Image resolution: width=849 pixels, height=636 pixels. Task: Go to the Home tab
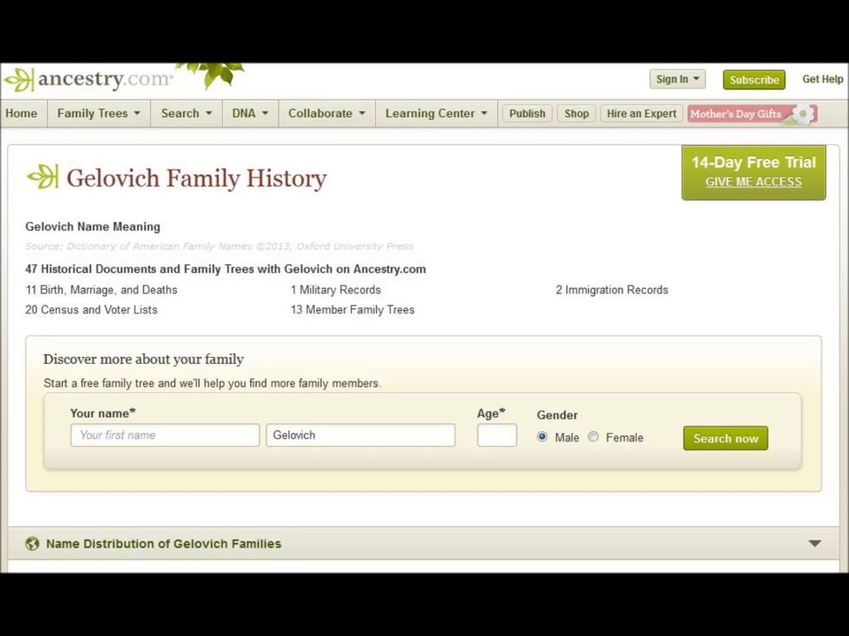click(x=21, y=114)
